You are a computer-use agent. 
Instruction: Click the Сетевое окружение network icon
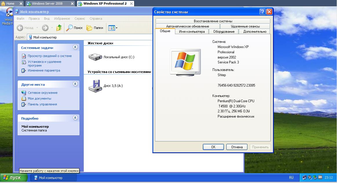pyautogui.click(x=24, y=93)
